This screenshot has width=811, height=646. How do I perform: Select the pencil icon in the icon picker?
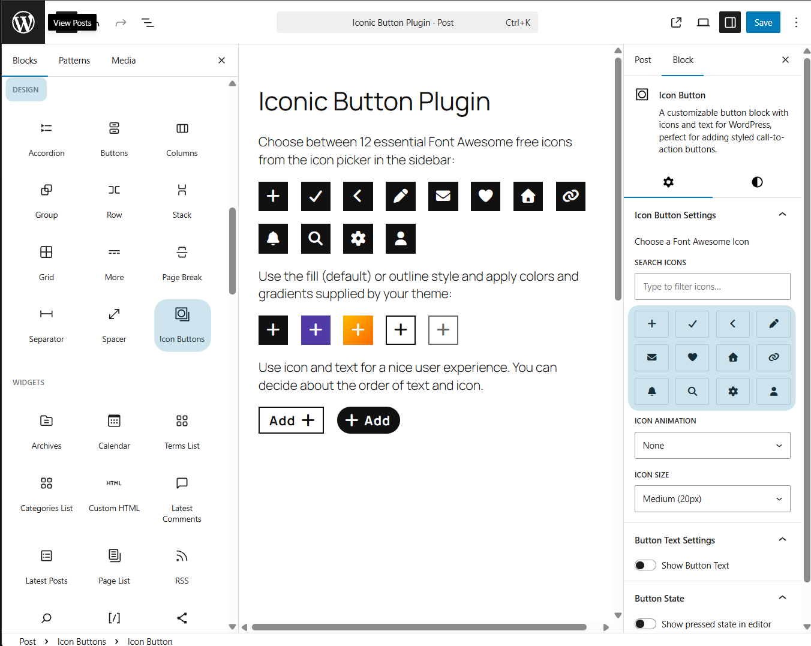click(x=773, y=324)
